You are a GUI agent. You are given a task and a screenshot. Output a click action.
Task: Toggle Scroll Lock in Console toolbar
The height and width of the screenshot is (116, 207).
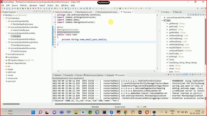click(x=179, y=74)
